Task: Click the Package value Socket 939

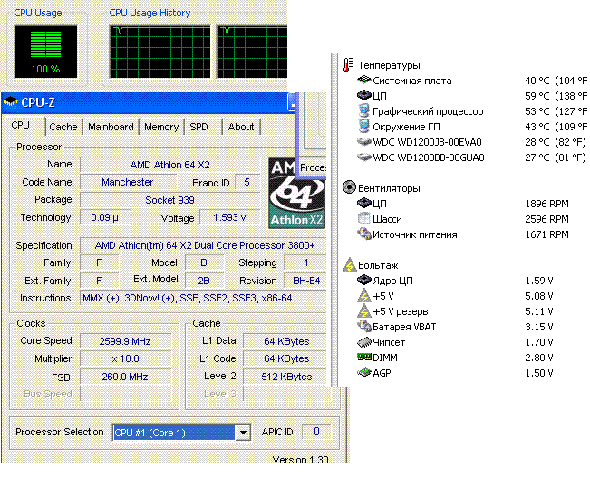Action: (x=170, y=200)
